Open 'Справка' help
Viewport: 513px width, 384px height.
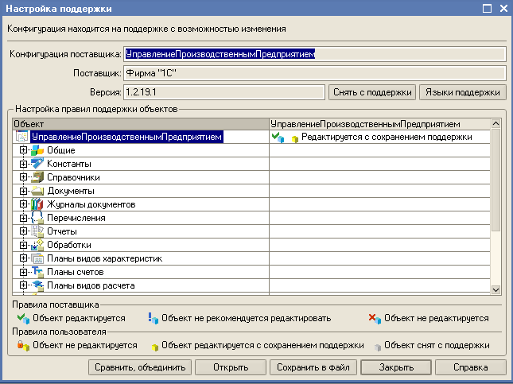471,367
